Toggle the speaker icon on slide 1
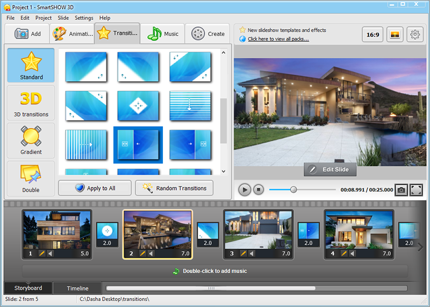The image size is (430, 307). (x=50, y=253)
